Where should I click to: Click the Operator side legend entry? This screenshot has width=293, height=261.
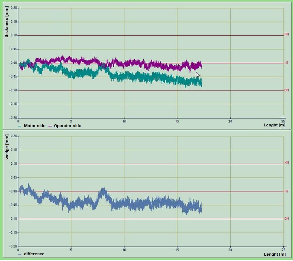[67, 126]
